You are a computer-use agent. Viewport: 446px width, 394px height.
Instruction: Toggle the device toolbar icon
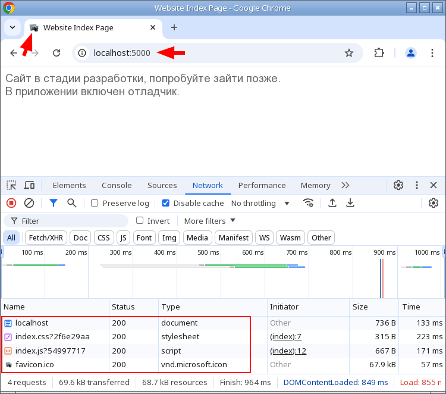pos(29,185)
